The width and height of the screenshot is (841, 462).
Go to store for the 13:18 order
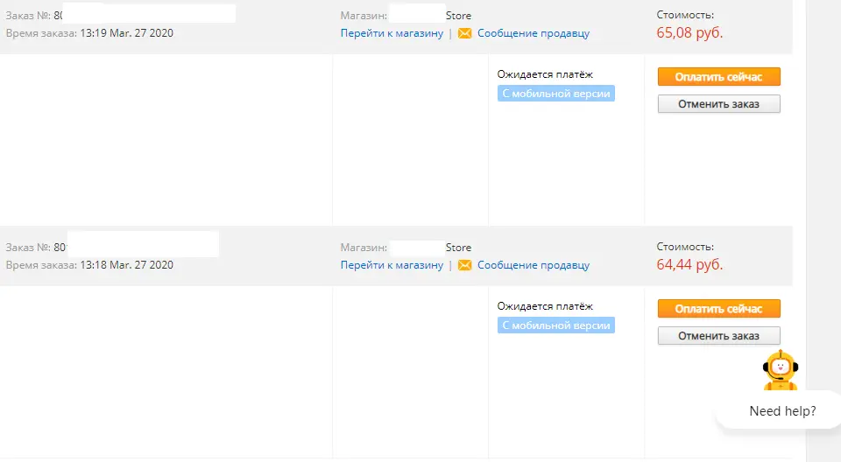392,265
